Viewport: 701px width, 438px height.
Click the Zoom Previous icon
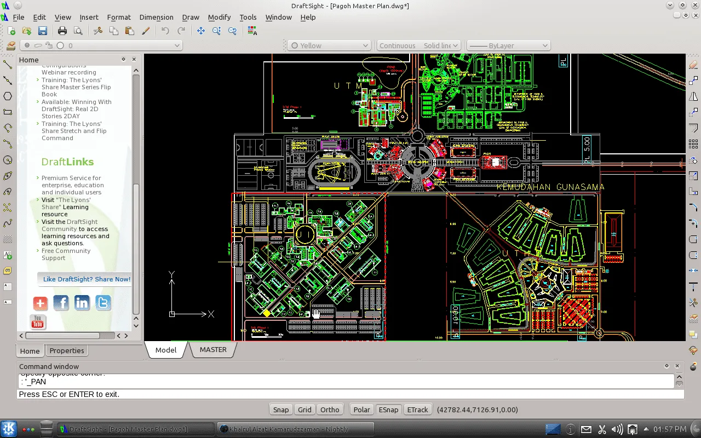coord(232,31)
